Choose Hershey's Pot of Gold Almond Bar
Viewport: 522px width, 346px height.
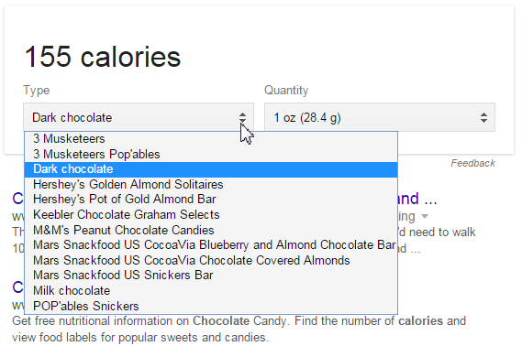click(211, 200)
